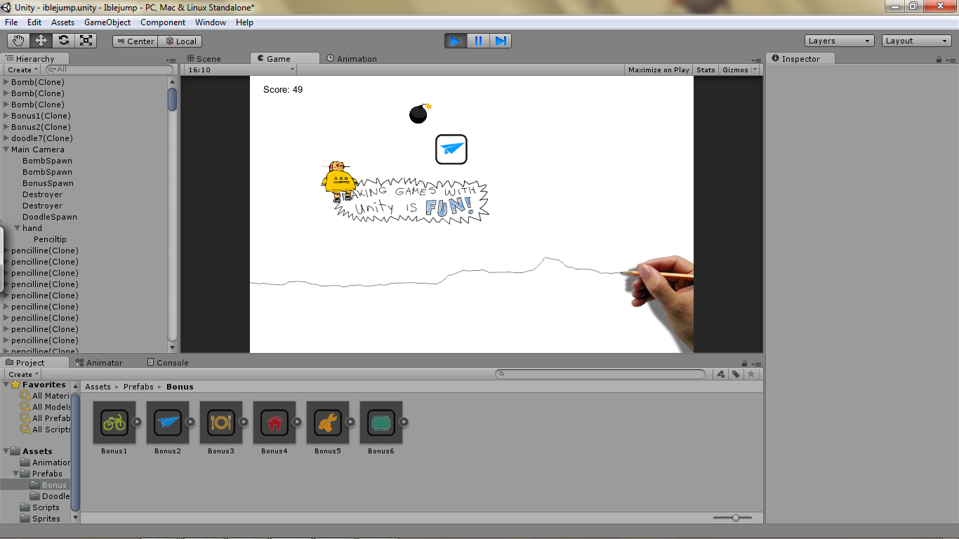The height and width of the screenshot is (539, 959).
Task: Select the Bonus1 bicycle prefab thumbnail
Action: [x=114, y=422]
